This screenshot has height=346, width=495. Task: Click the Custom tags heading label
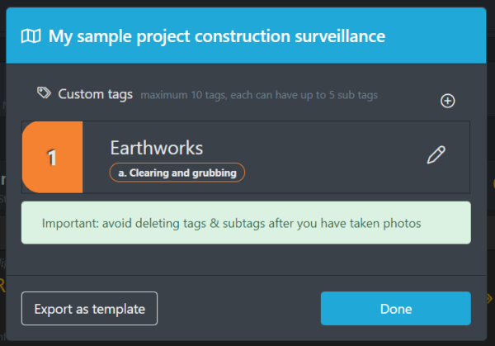[x=96, y=94]
